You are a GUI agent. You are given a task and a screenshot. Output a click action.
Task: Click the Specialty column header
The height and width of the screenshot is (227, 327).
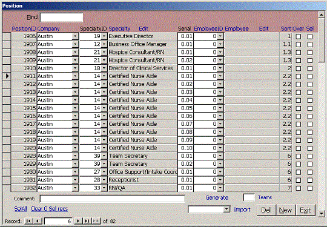[119, 28]
